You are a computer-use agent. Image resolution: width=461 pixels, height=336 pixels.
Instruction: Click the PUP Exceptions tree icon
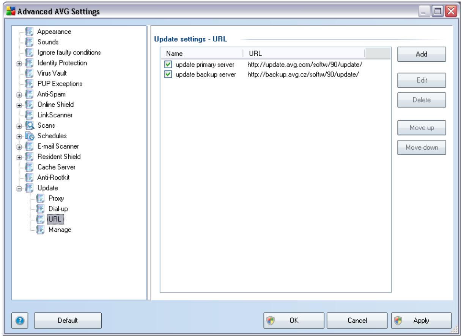tap(30, 83)
